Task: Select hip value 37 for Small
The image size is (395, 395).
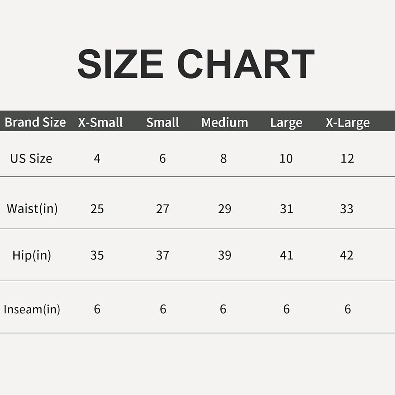Action: pos(163,255)
